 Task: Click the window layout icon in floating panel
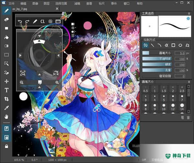coord(58,22)
